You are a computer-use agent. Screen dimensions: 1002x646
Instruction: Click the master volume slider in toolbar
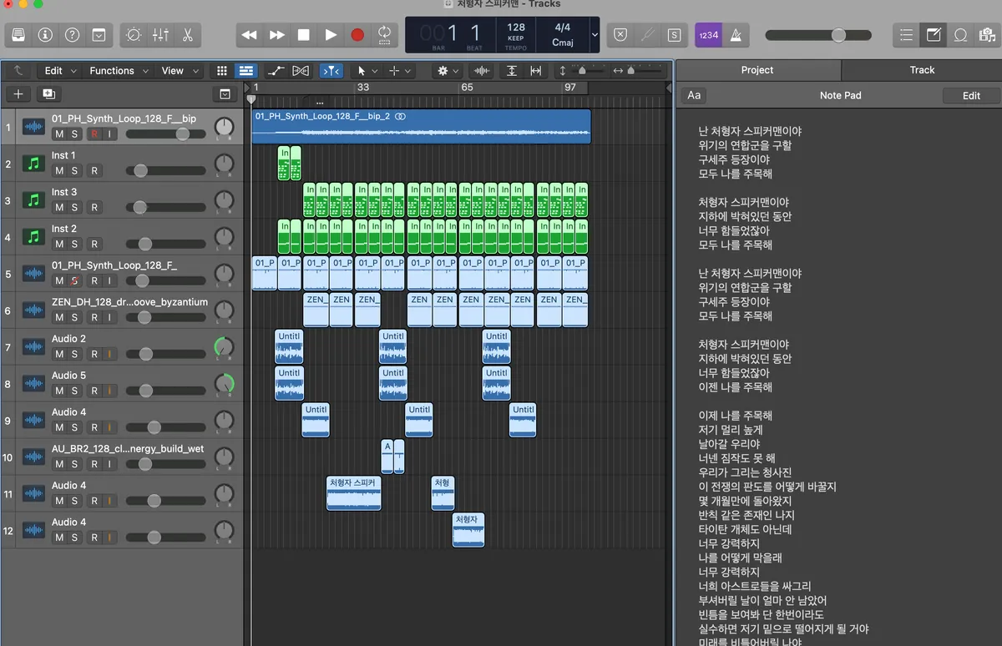(x=818, y=35)
